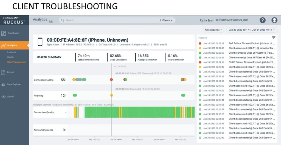The height and width of the screenshot is (145, 281).
Task: Click grey x icon for 02:10:58 disconnect
Action: click(200, 72)
